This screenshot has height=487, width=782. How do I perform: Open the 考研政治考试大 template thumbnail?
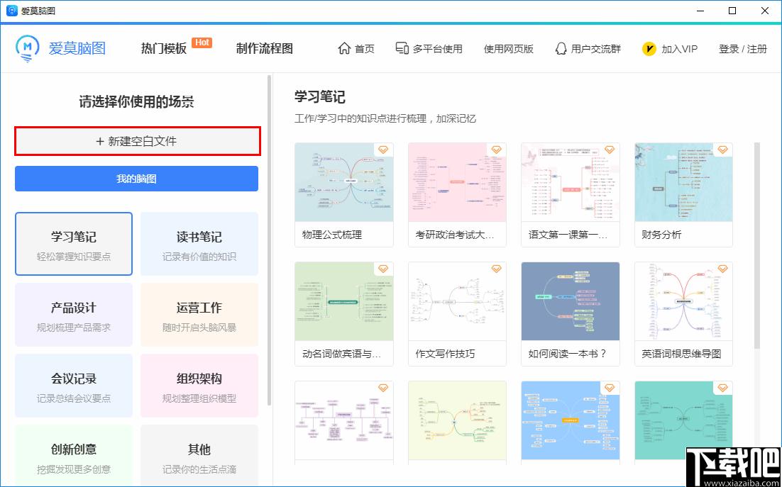click(x=457, y=182)
